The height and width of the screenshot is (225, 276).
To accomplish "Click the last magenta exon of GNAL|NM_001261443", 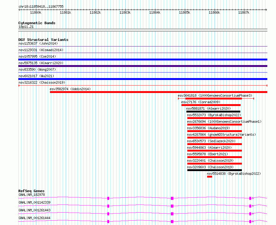I will 250,214.
